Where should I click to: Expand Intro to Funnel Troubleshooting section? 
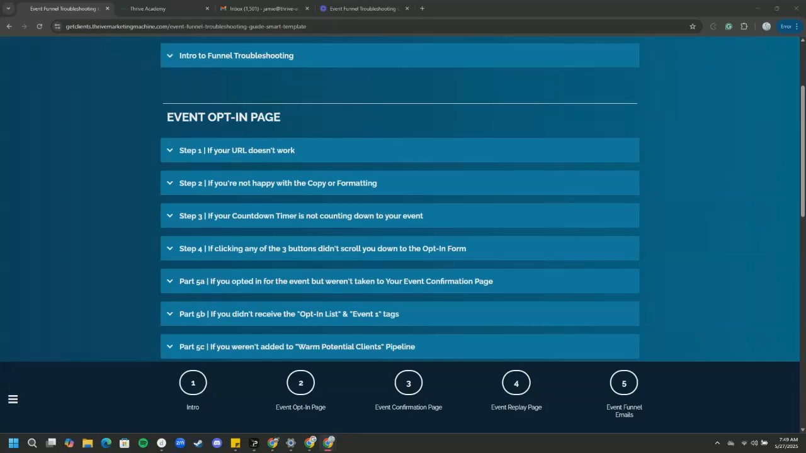point(400,55)
